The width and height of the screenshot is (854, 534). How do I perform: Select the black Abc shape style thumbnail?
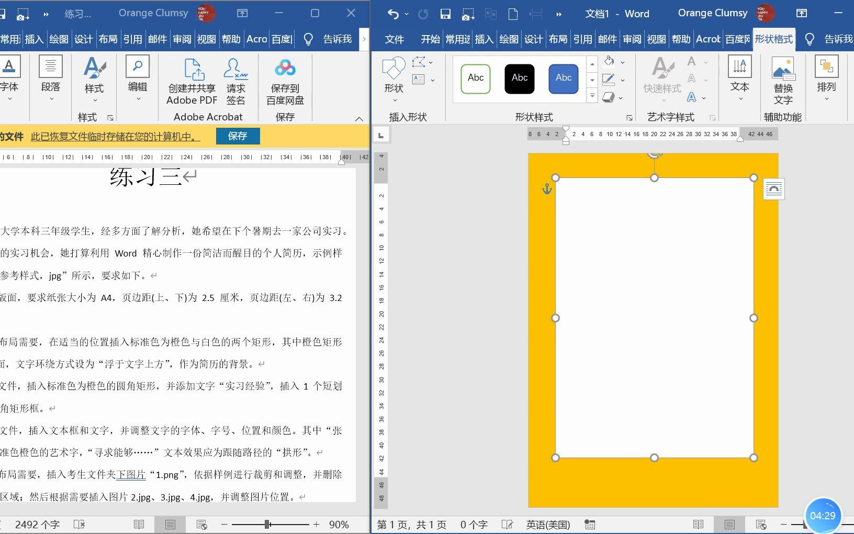pyautogui.click(x=519, y=79)
